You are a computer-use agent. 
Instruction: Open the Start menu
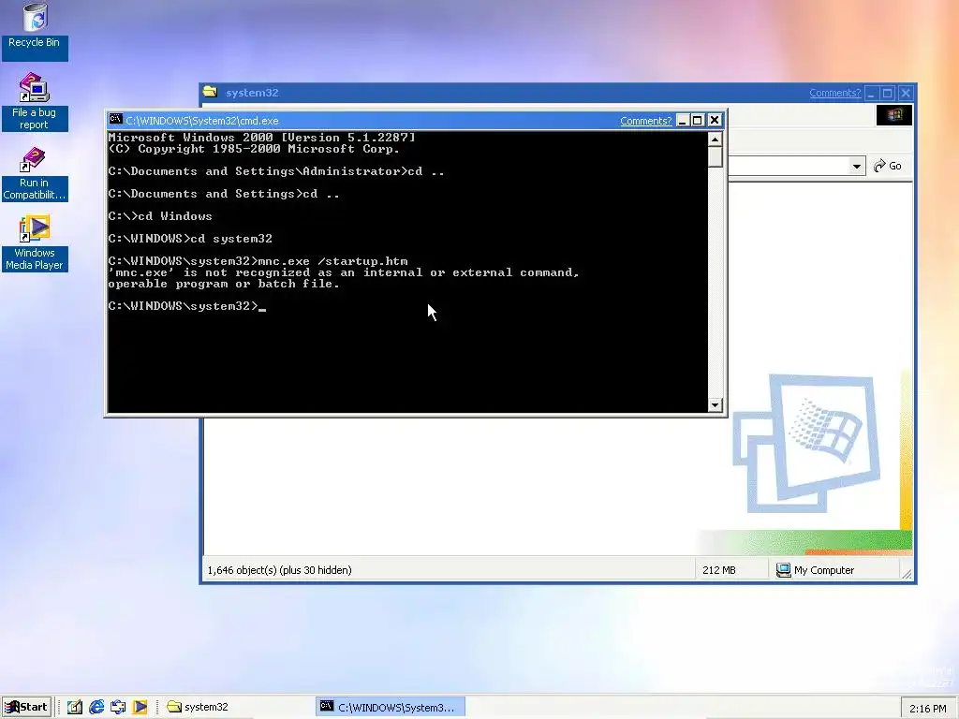click(x=26, y=707)
